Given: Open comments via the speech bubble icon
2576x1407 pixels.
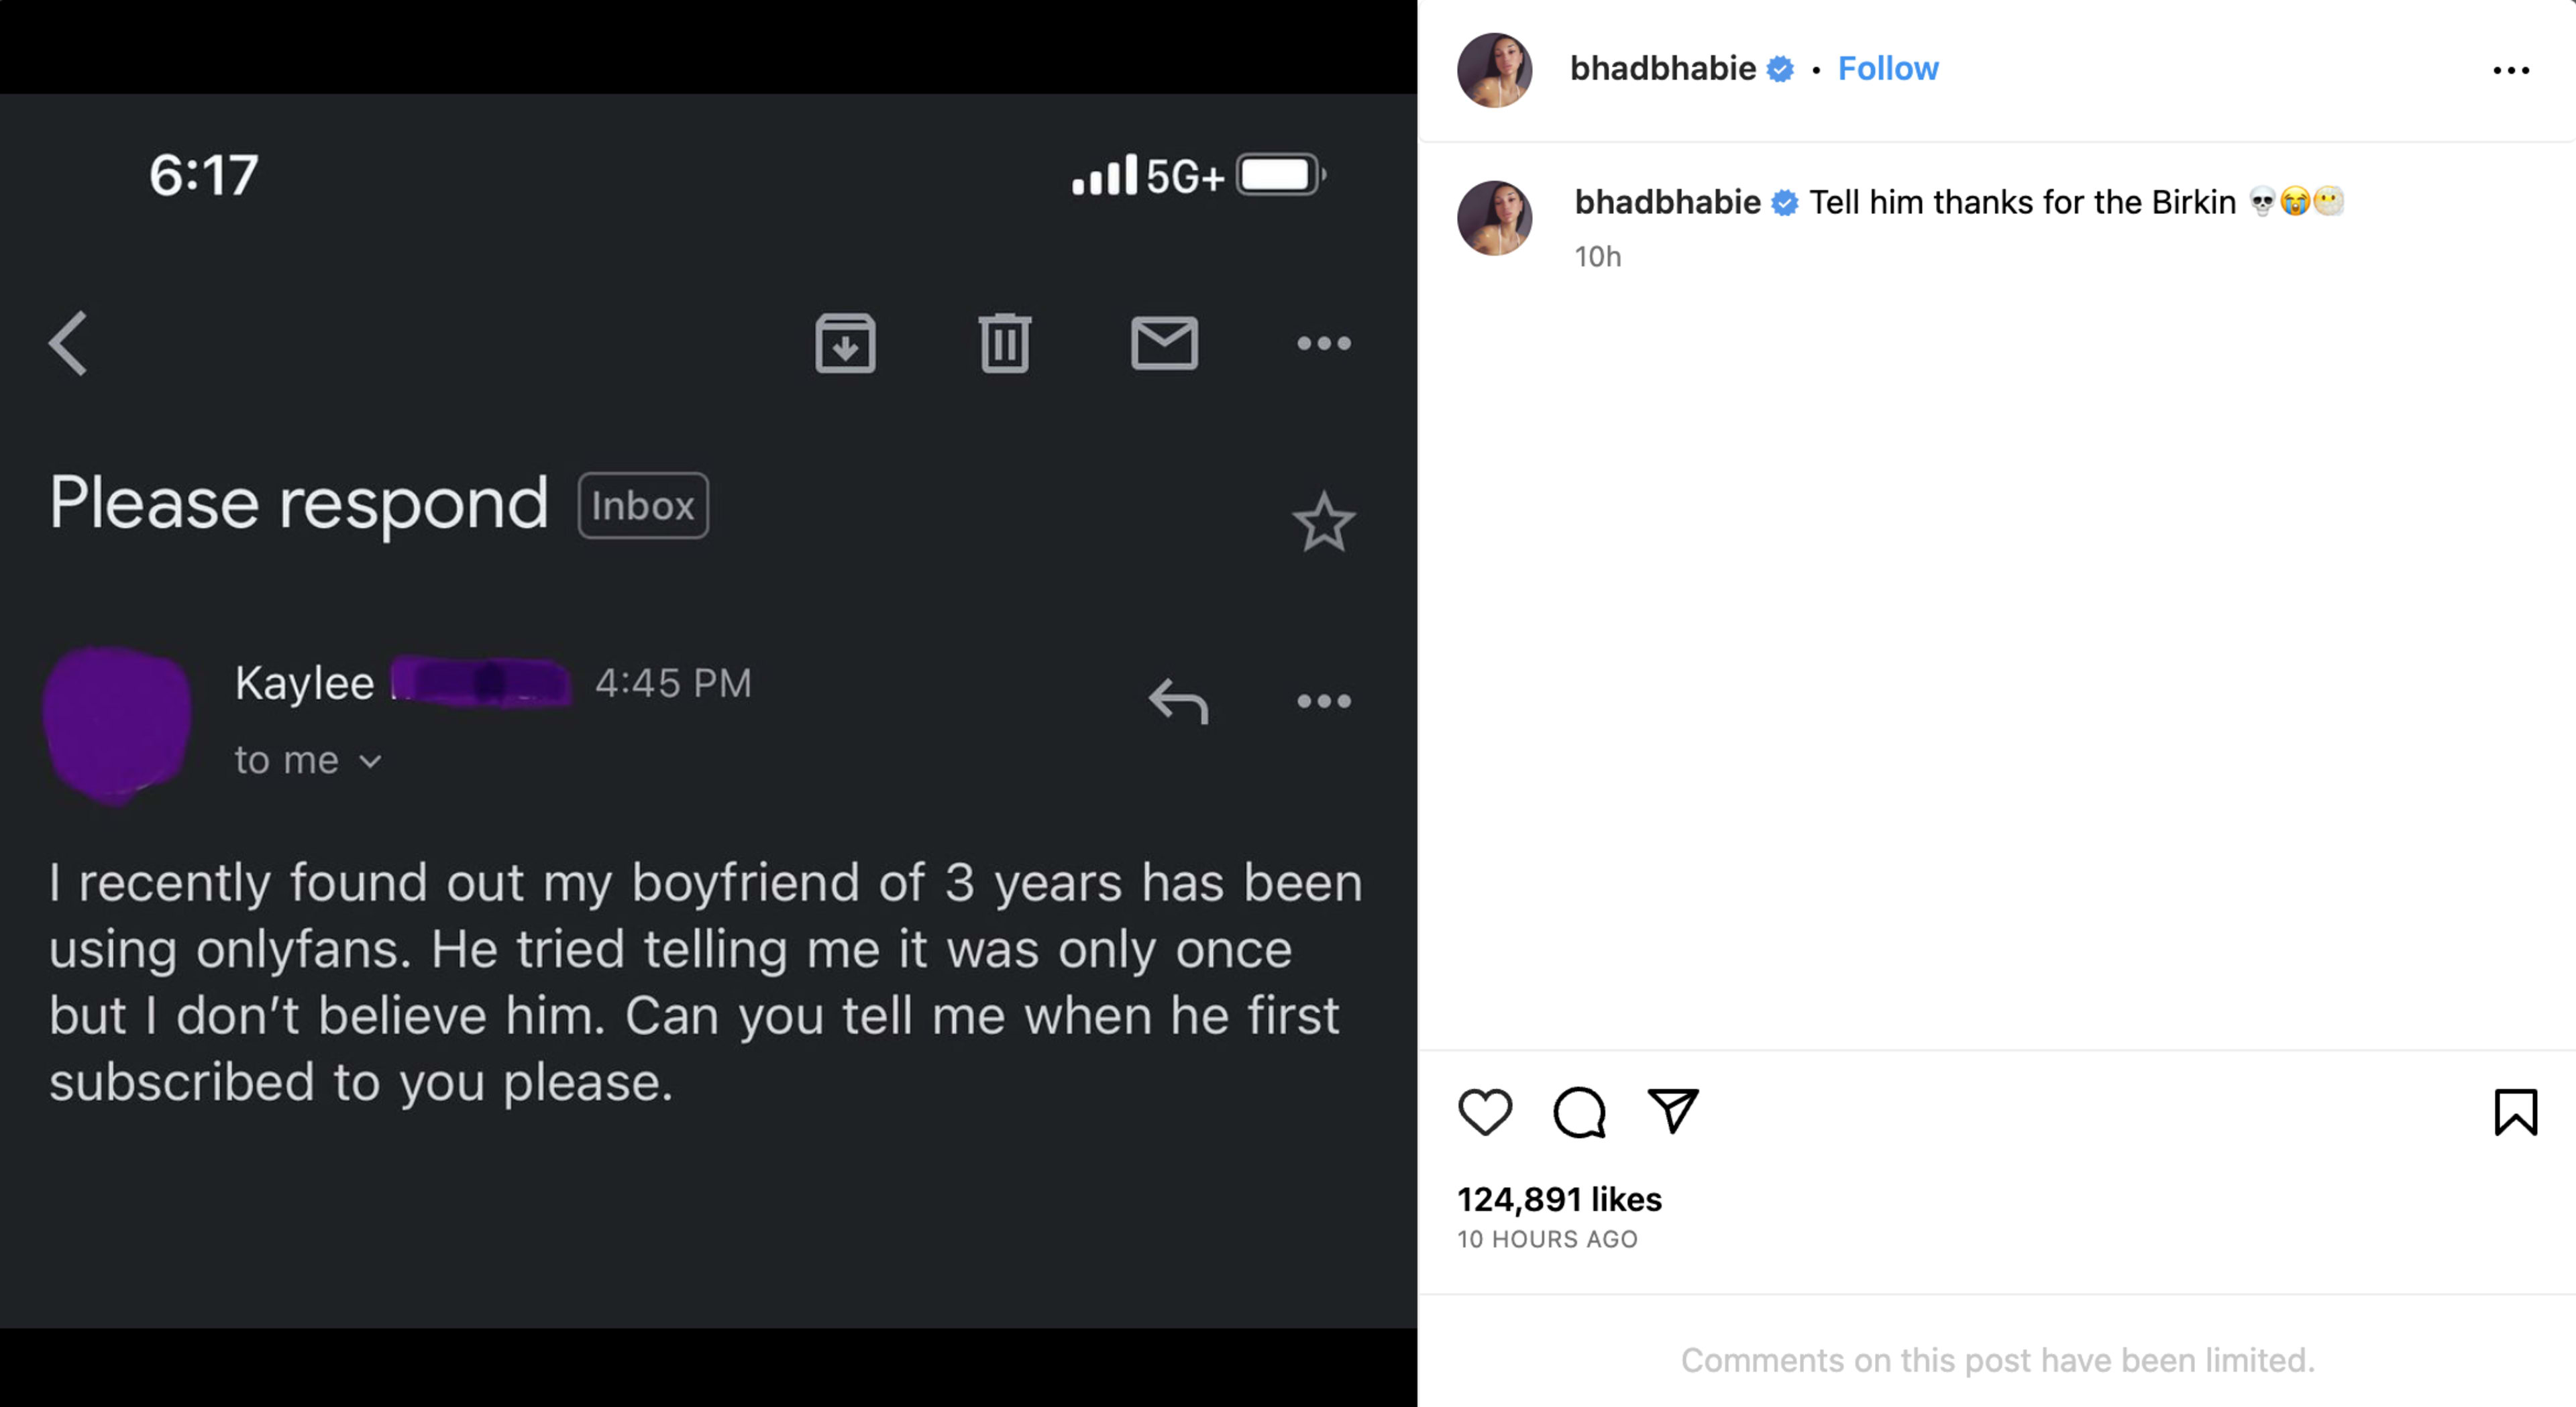Looking at the screenshot, I should (1579, 1112).
